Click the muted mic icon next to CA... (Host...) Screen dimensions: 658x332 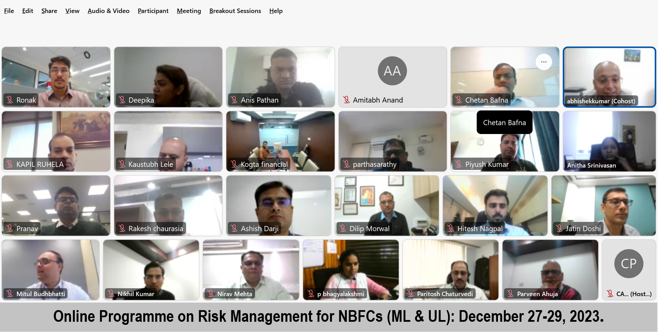tap(610, 293)
